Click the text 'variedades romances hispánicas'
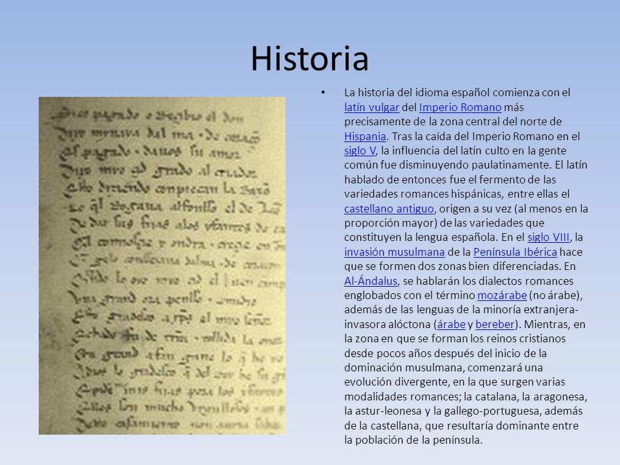Viewport: 620px width, 465px height. [423, 194]
